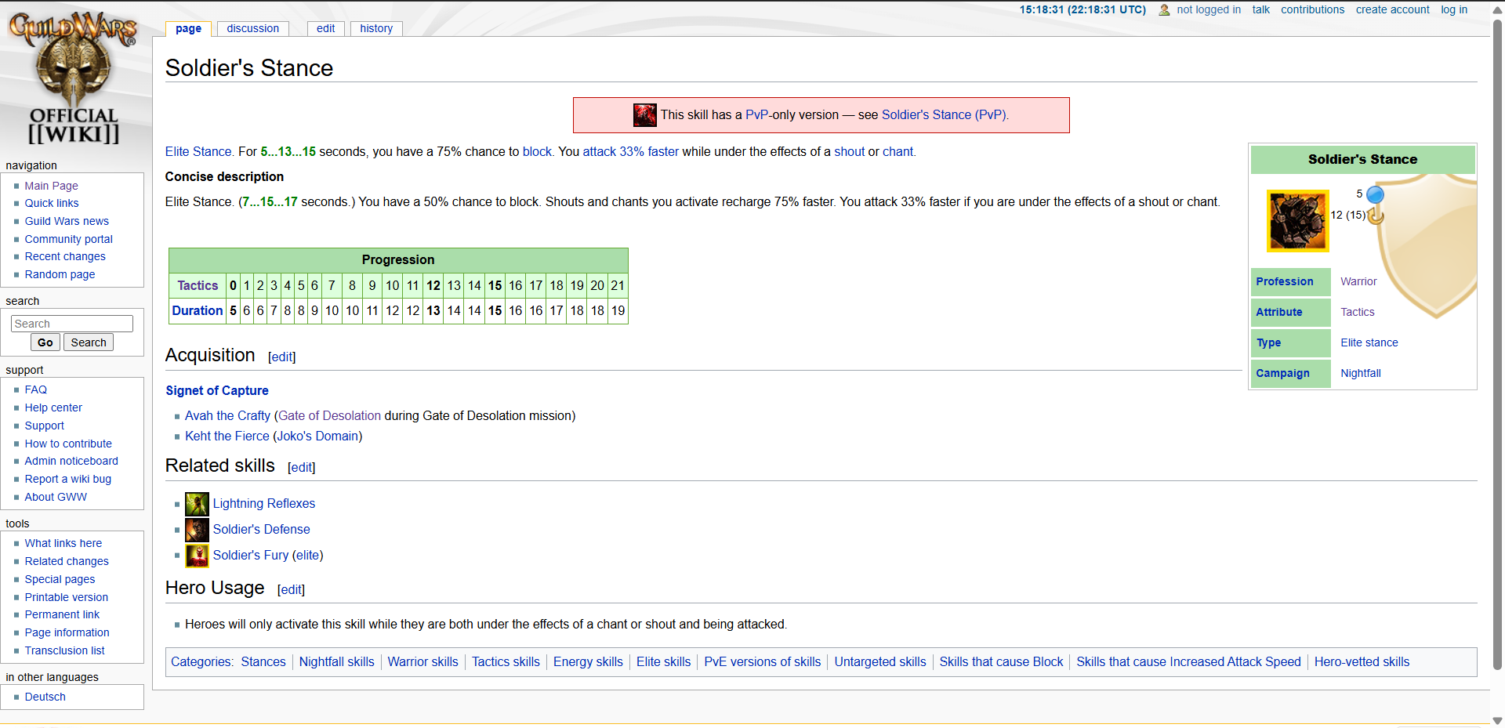
Task: Select the page tab
Action: click(x=188, y=28)
